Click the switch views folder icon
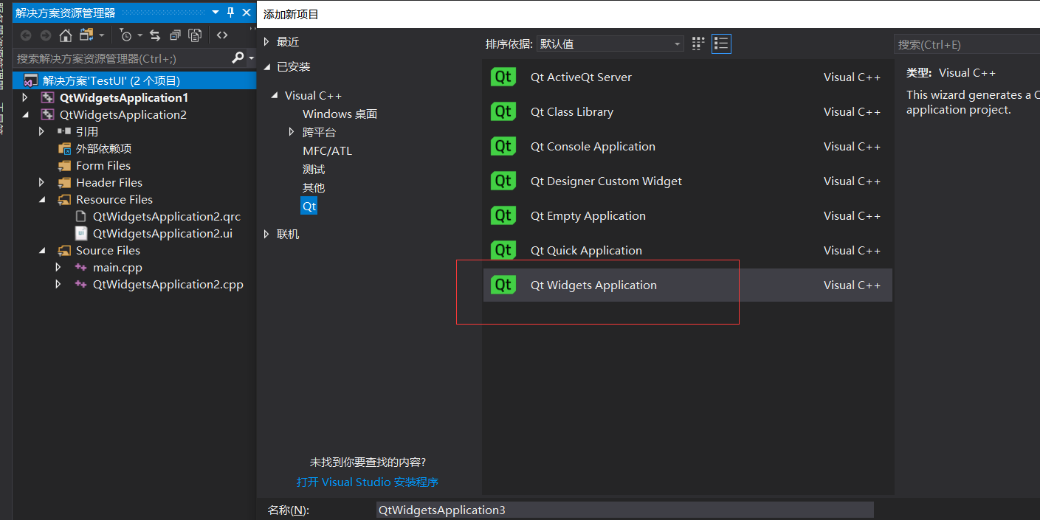The width and height of the screenshot is (1040, 520). click(x=86, y=35)
